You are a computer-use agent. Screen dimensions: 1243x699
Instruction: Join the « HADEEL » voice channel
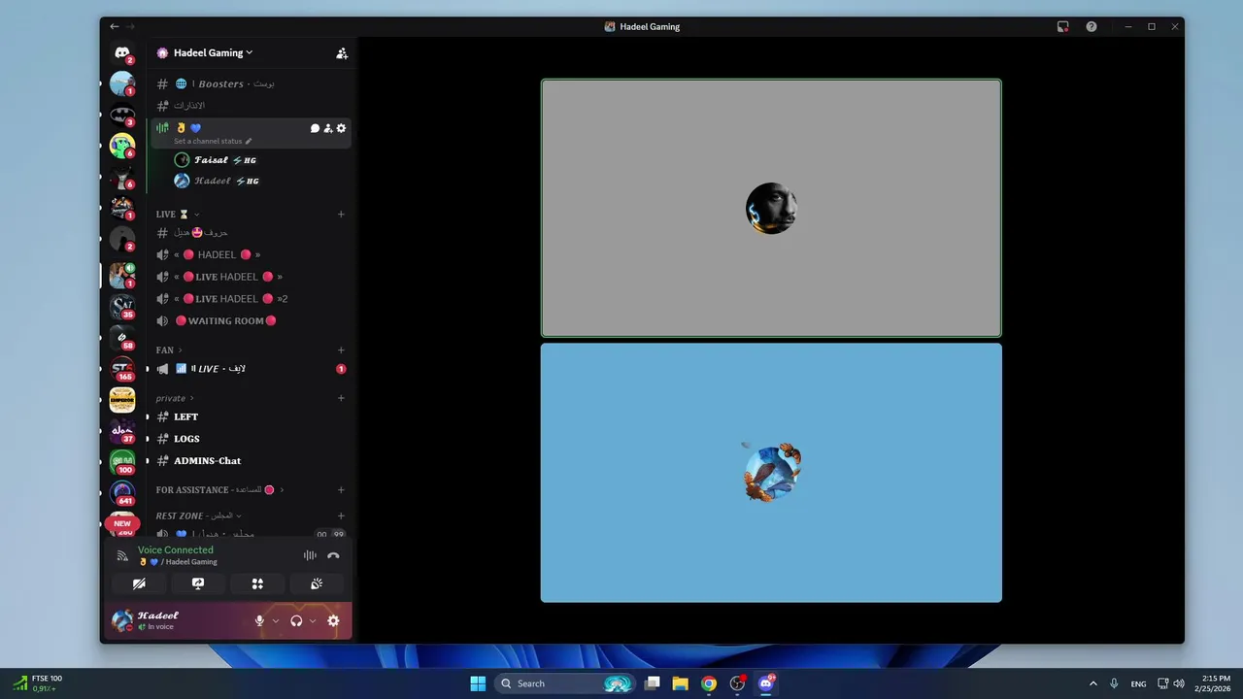tap(250, 254)
